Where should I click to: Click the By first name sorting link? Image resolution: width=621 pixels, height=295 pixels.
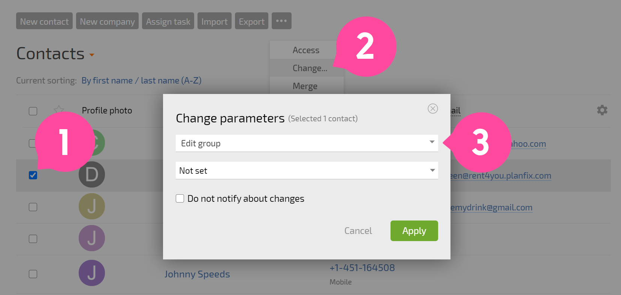(x=142, y=80)
